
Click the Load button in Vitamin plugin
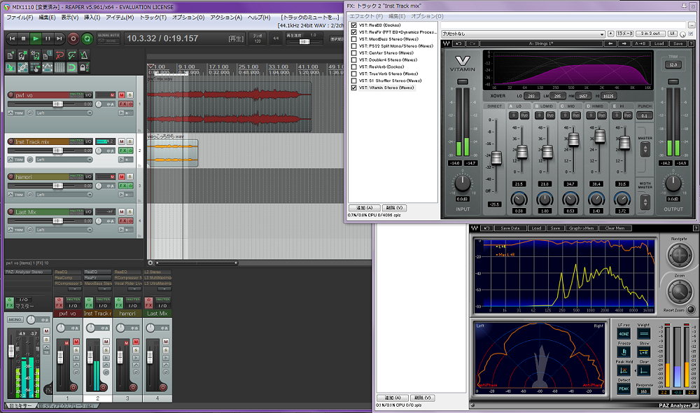tap(658, 43)
